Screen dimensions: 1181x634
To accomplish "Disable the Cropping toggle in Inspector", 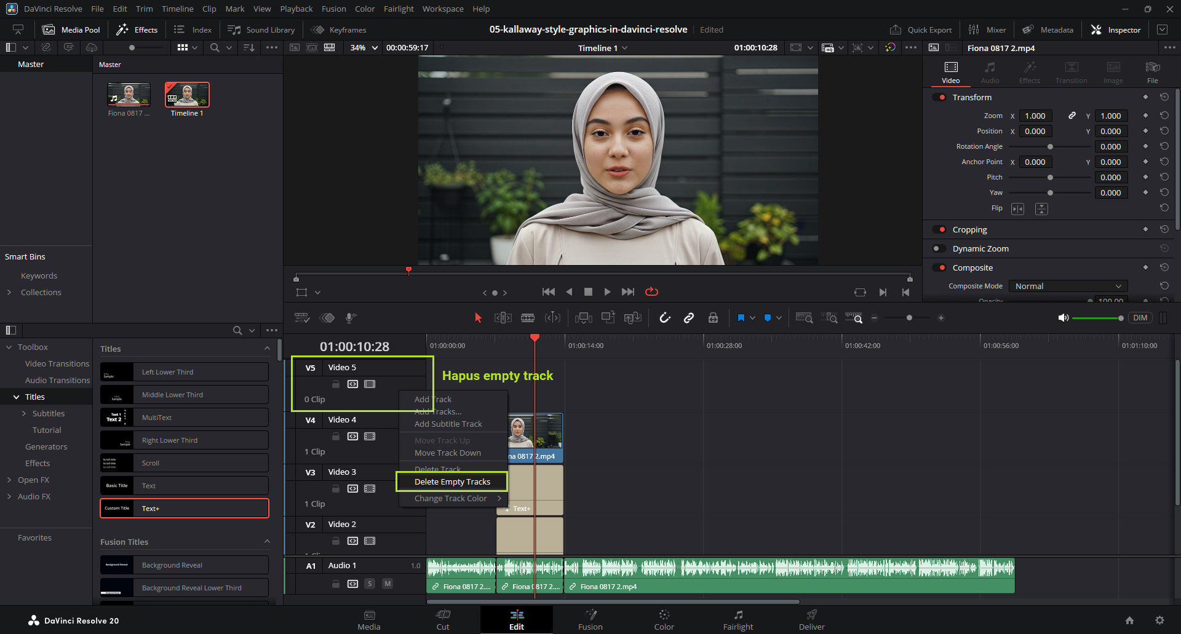I will tap(939, 229).
